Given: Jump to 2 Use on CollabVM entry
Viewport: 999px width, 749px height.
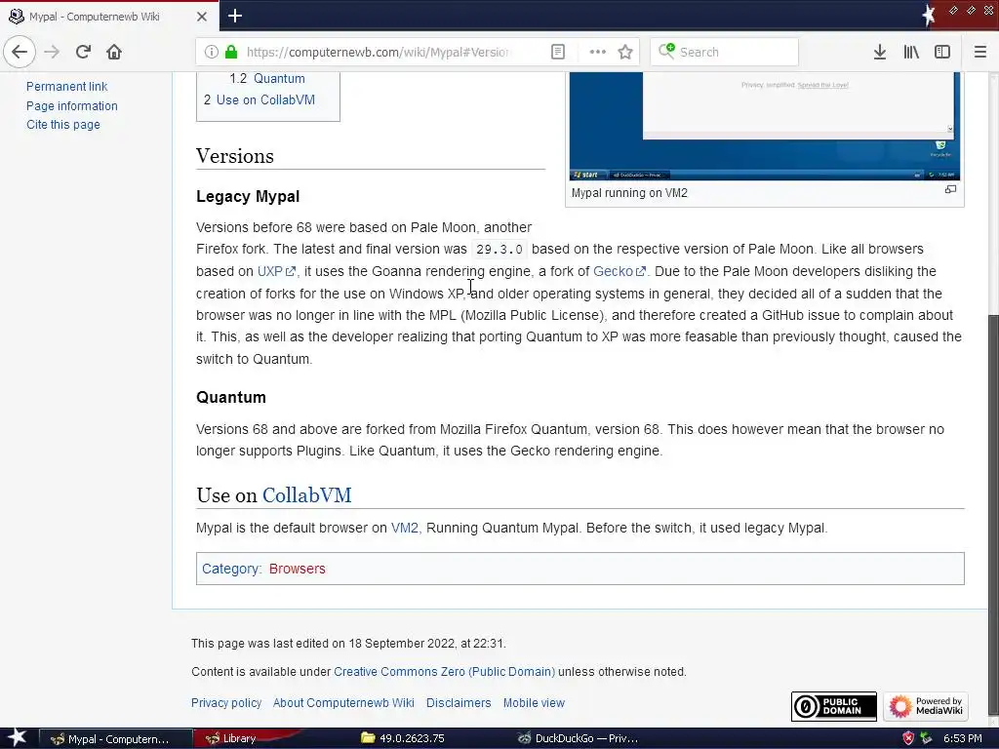Looking at the screenshot, I should (260, 99).
